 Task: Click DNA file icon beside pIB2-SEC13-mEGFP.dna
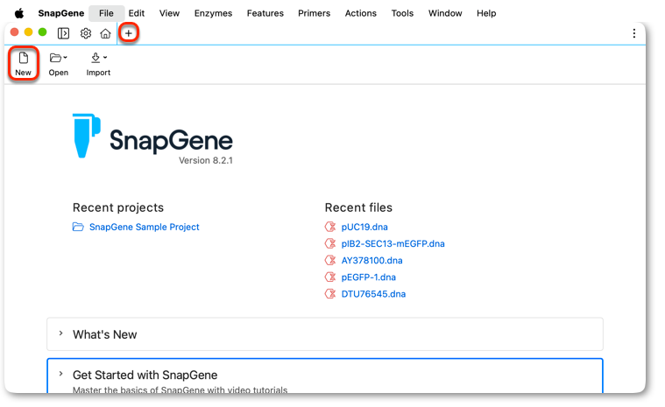pyautogui.click(x=330, y=243)
